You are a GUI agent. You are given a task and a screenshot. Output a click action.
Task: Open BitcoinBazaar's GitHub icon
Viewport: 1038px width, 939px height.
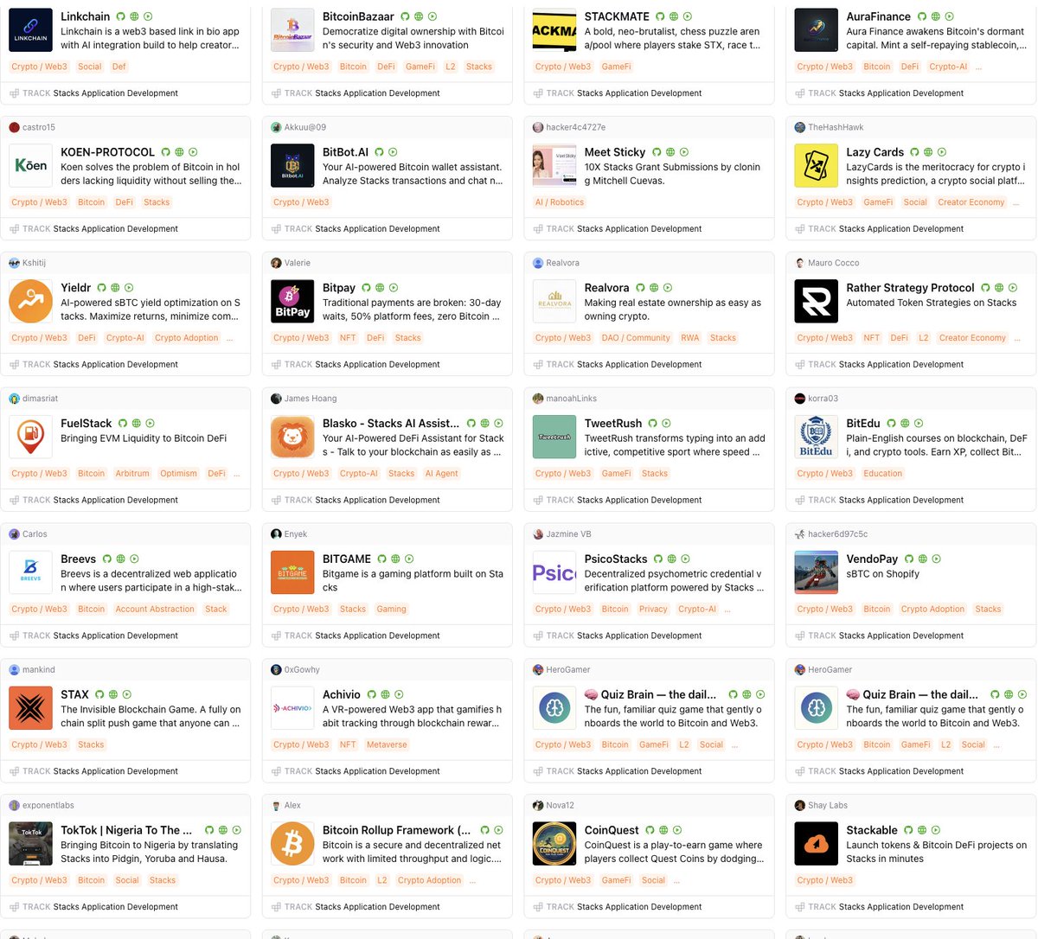[405, 16]
